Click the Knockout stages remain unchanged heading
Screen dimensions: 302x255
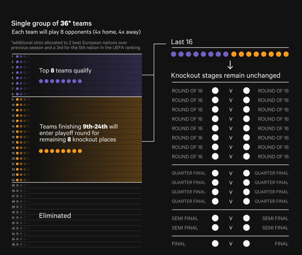point(226,75)
